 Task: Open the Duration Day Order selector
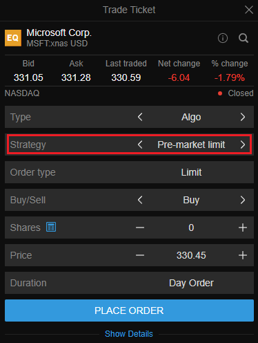tap(129, 283)
